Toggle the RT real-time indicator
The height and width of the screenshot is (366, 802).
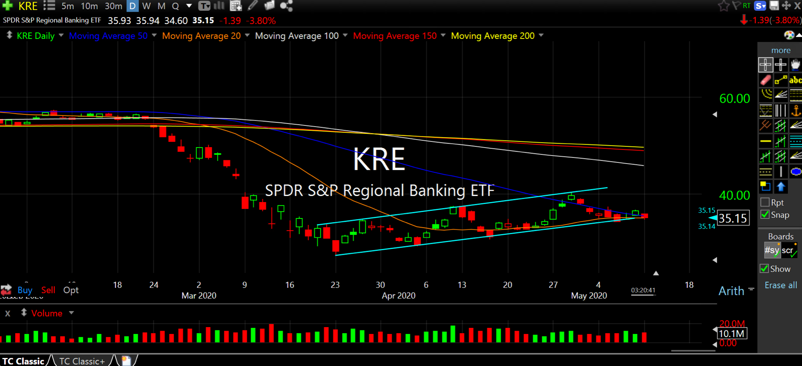747,6
